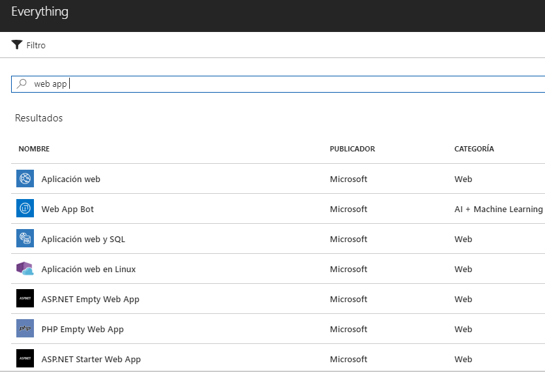Click the Aplicación web globe icon
Image resolution: width=545 pixels, height=372 pixels.
[x=25, y=178]
